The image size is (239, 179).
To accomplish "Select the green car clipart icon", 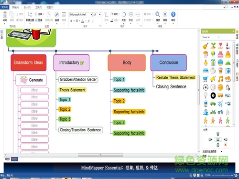I will (x=213, y=104).
